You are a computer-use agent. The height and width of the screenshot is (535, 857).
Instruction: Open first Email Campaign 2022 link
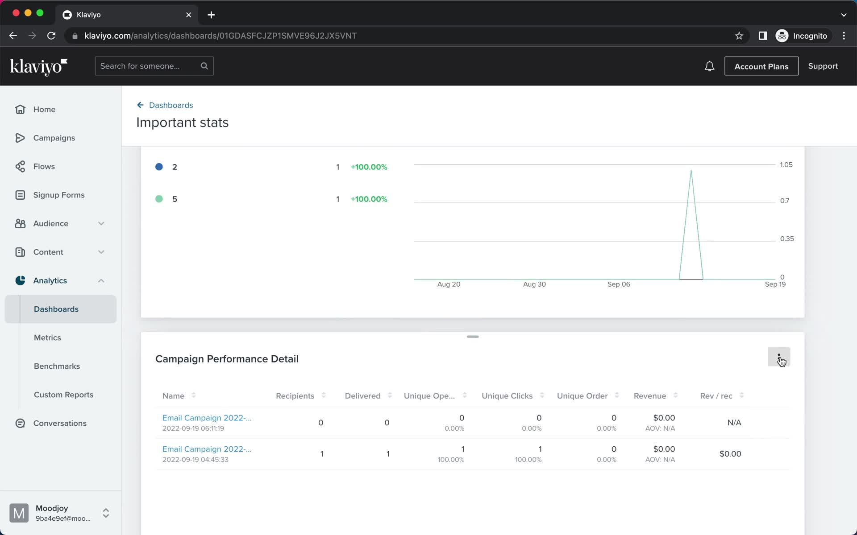(x=207, y=417)
